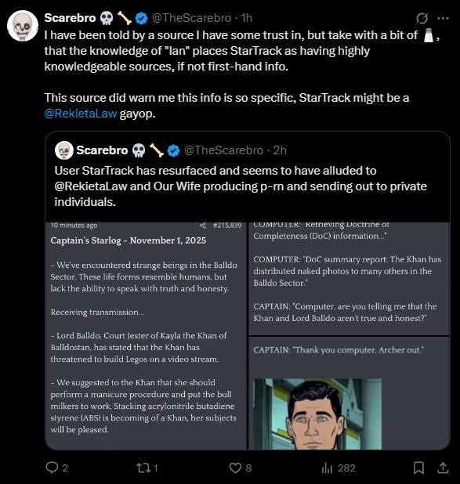The height and width of the screenshot is (484, 460).
Task: Open left Captain's Starlog screenshot image
Action: (x=146, y=336)
